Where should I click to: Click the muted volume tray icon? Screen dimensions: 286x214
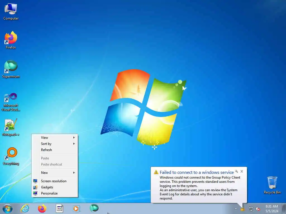pyautogui.click(x=258, y=209)
